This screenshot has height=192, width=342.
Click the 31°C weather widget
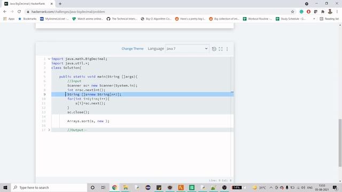[259, 187]
